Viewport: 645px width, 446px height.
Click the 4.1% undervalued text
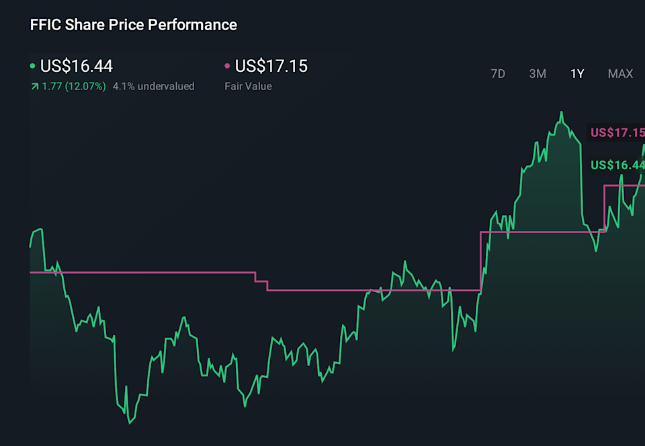153,86
